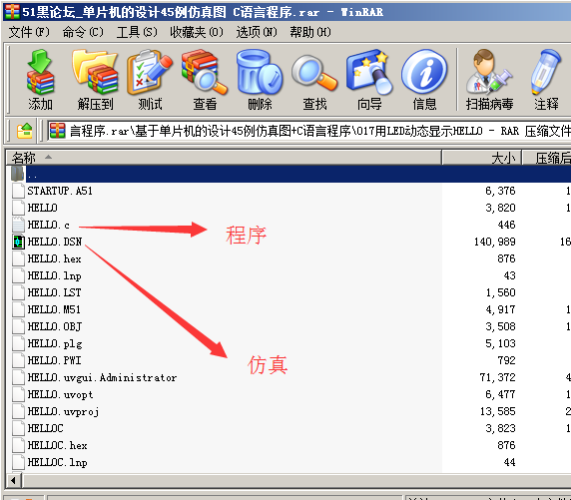This screenshot has height=500, width=571.
Task: Select the HELLO.c notepad file icon
Action: [x=18, y=225]
